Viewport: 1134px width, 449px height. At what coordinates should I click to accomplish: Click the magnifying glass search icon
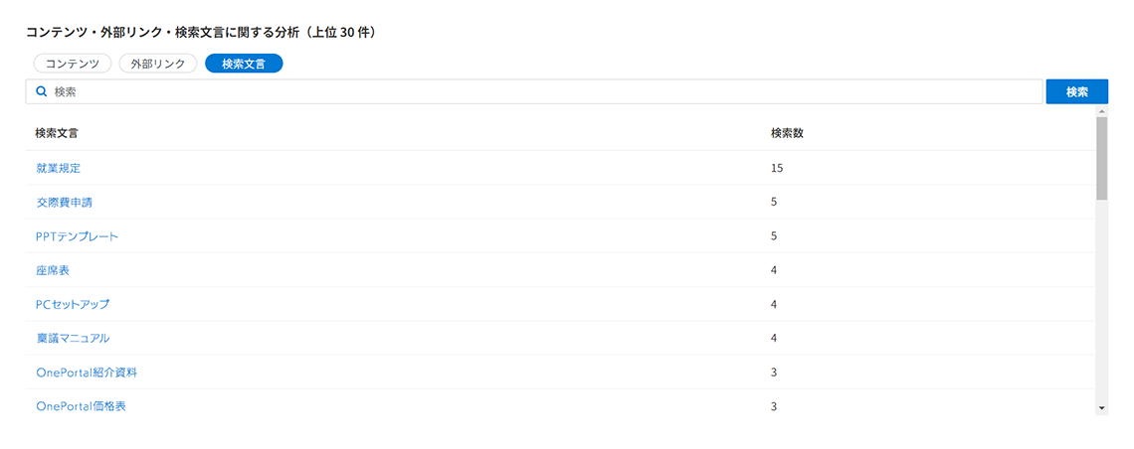coord(41,91)
